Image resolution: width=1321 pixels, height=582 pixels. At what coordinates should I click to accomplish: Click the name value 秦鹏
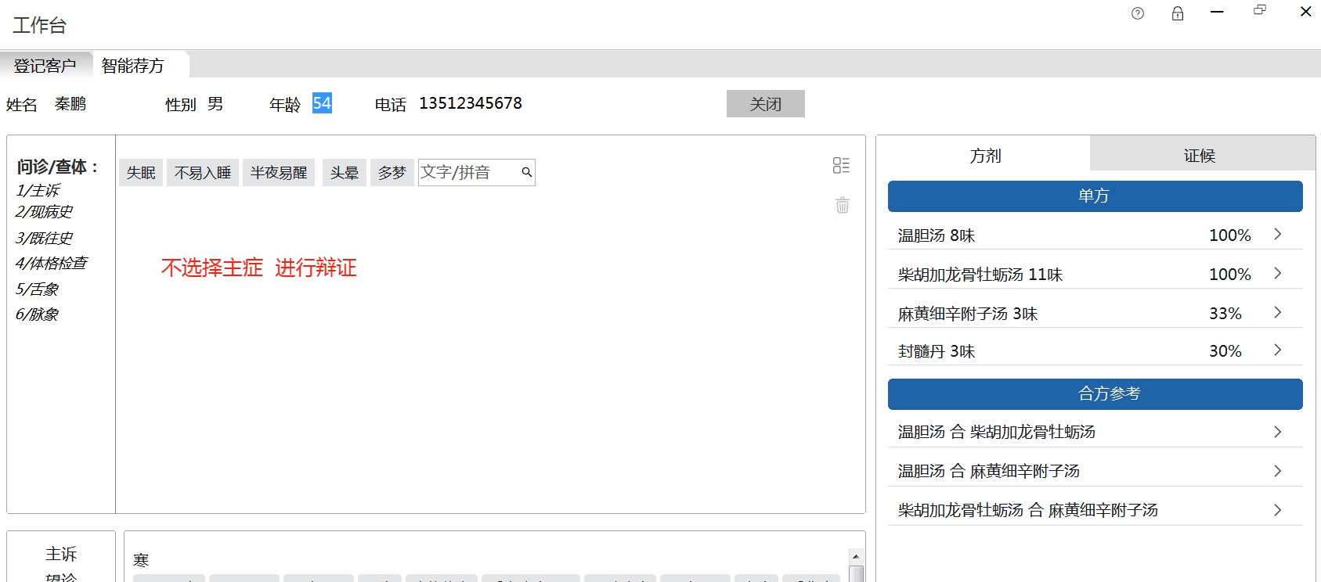(x=70, y=103)
